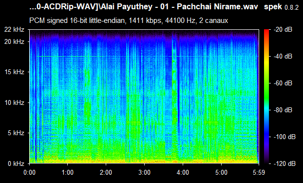Click the dark vertical gap near 3:50 in spectrogram
Image resolution: width=303 pixels, height=183 pixels.
click(178, 97)
